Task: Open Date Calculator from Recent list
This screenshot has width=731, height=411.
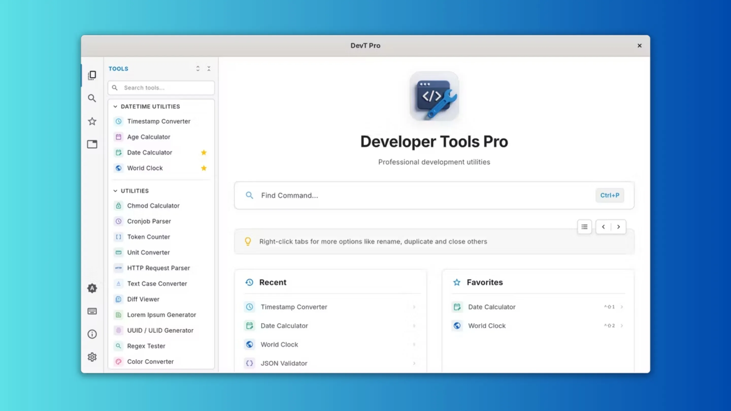Action: [331, 326]
